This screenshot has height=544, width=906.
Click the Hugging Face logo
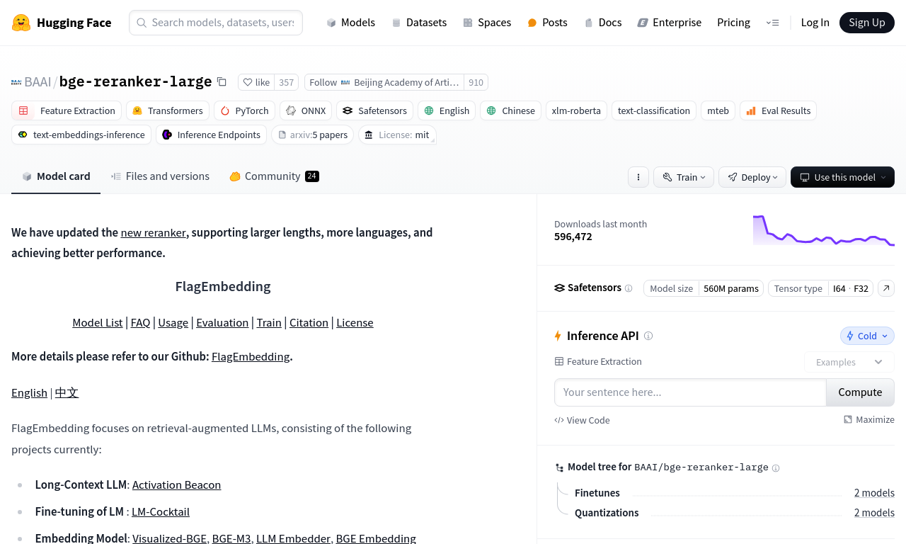[x=62, y=23]
